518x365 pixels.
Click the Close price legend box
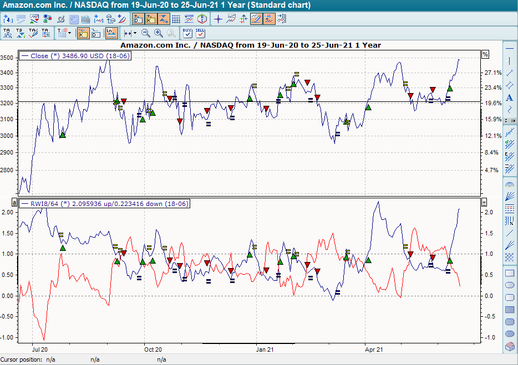pos(75,55)
